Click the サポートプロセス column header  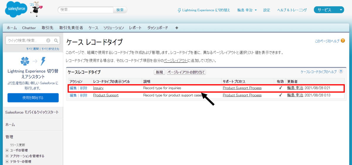(234, 81)
